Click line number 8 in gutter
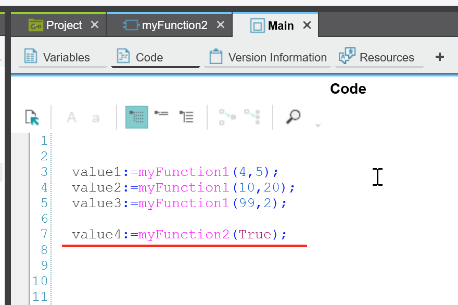The image size is (458, 305). [x=44, y=250]
